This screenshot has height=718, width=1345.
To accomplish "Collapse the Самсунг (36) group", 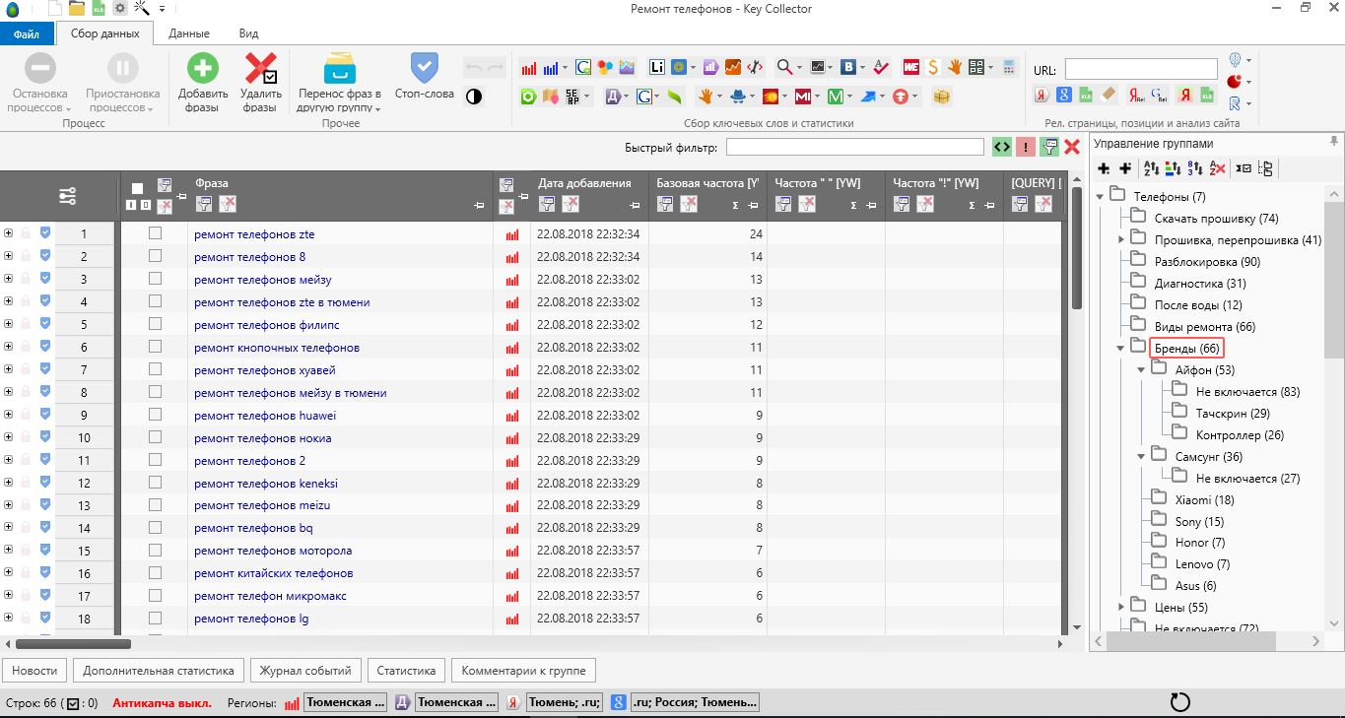I will tap(1141, 456).
